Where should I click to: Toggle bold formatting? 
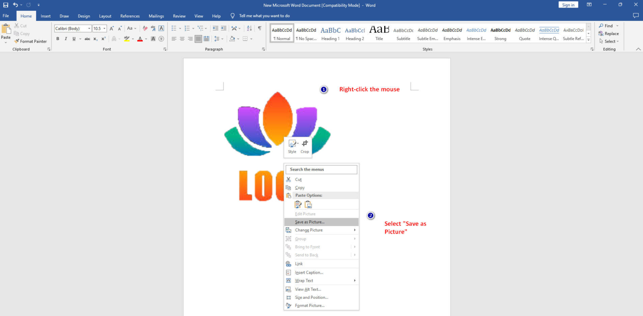[58, 38]
